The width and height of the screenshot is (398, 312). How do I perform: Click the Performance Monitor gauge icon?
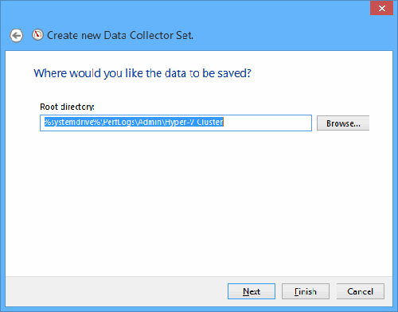(37, 35)
